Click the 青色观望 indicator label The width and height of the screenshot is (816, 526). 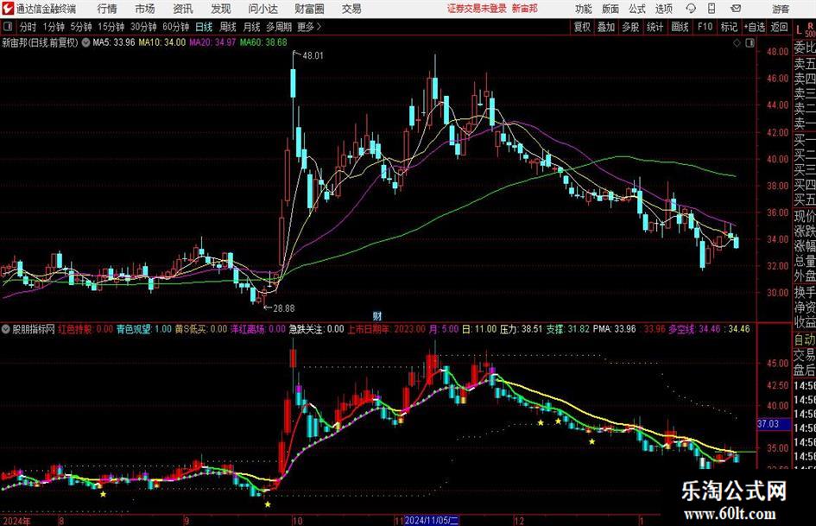[x=134, y=329]
